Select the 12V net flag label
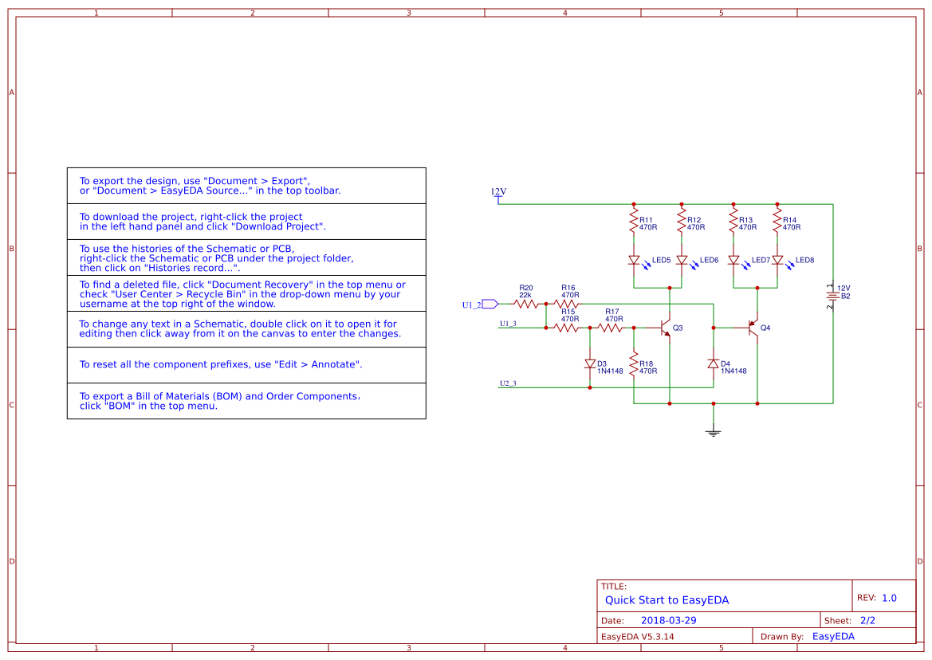 (496, 191)
